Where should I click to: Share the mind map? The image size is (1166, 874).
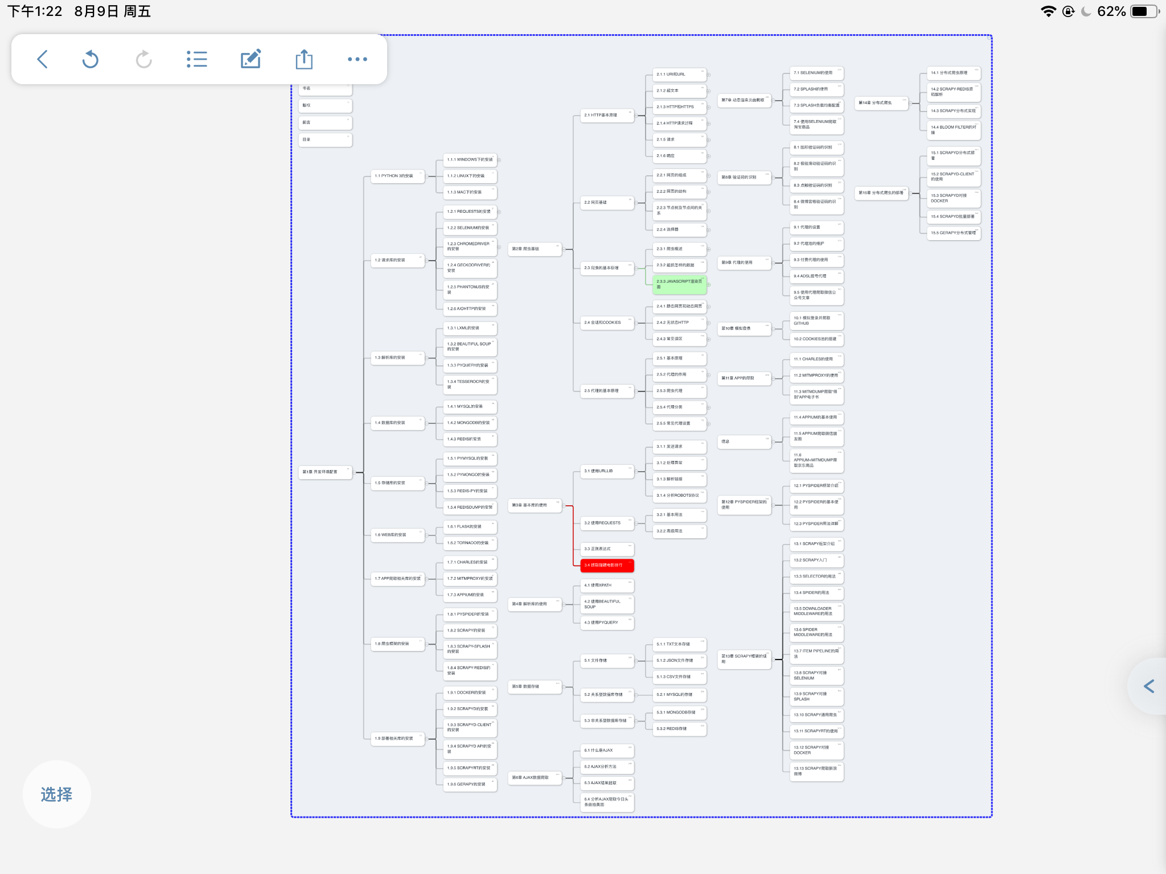point(304,59)
